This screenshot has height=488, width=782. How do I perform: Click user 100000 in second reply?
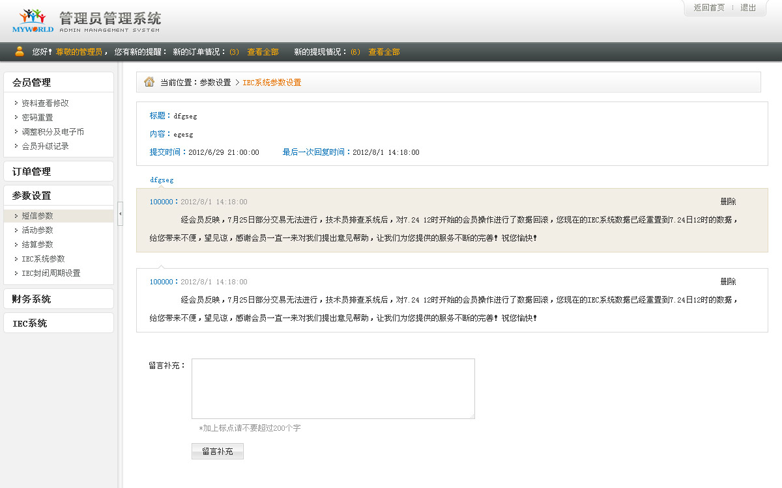coord(162,282)
